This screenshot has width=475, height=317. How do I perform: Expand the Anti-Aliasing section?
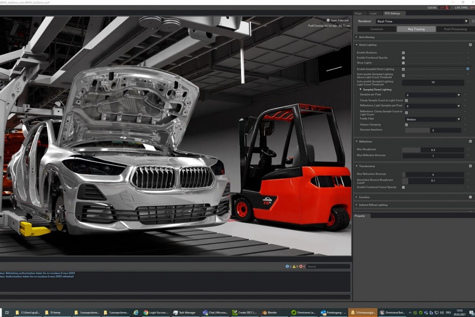pos(366,37)
